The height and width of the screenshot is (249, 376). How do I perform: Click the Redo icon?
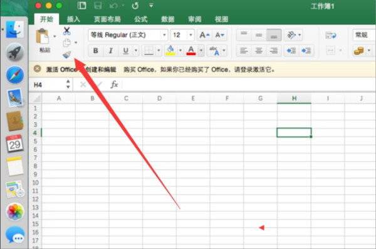click(x=135, y=6)
